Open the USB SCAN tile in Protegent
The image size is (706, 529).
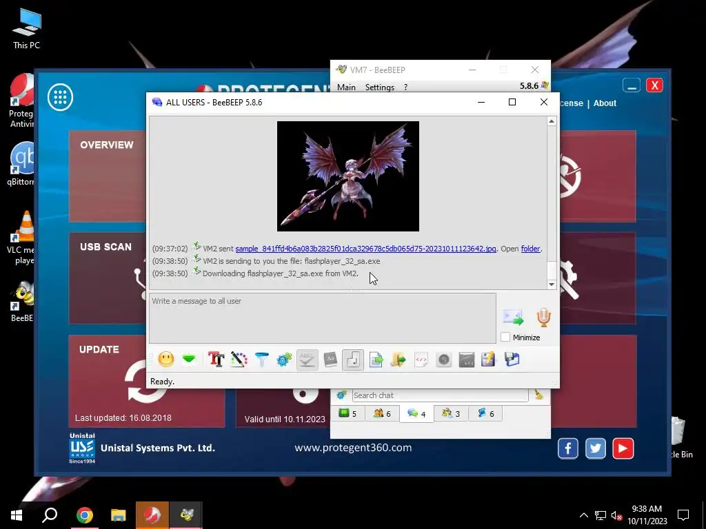[x=107, y=278]
